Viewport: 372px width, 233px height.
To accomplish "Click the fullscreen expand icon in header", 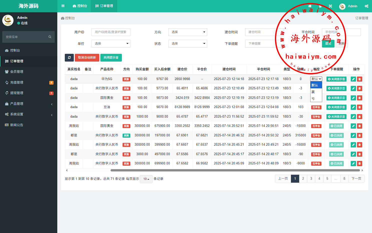I will click(x=330, y=6).
